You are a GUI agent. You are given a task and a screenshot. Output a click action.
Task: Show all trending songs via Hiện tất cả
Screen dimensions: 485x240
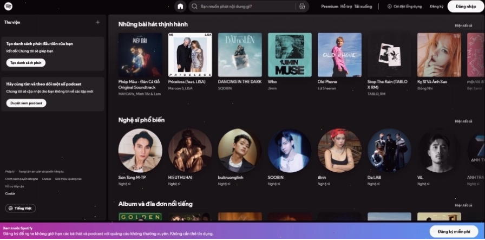463,25
